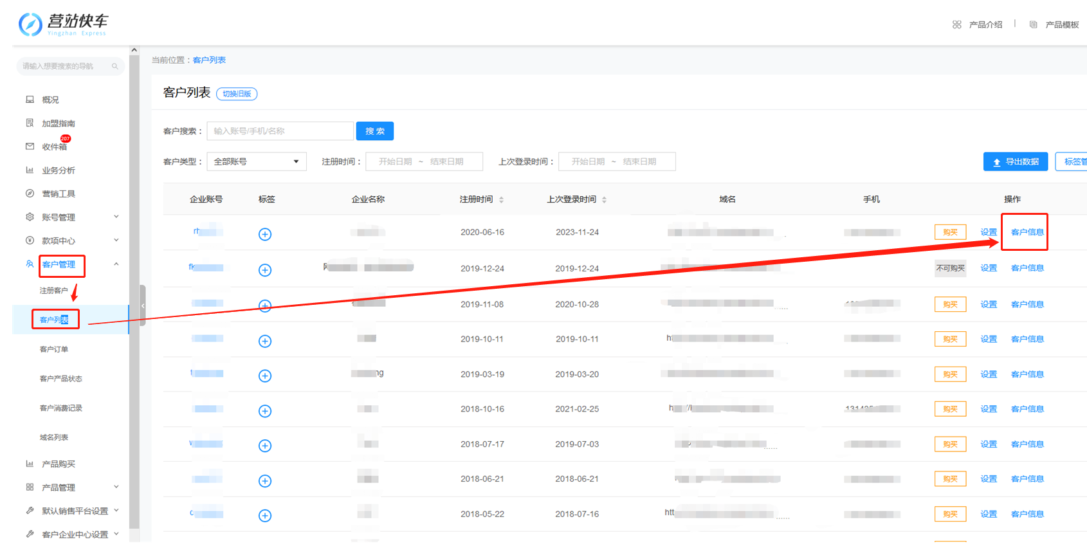Add a tag to the 2018-06-21 customer row
1087x546 pixels.
click(265, 480)
